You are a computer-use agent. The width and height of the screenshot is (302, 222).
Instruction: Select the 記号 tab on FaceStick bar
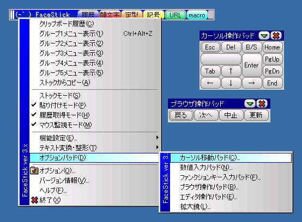tap(154, 15)
